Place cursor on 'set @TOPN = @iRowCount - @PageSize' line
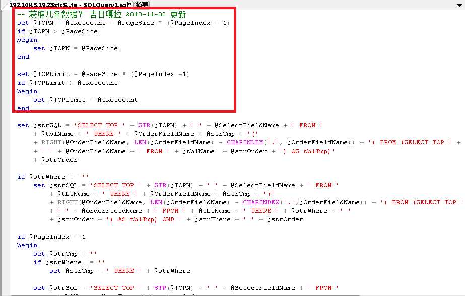Viewport: 465px width, 296px height. click(x=123, y=23)
